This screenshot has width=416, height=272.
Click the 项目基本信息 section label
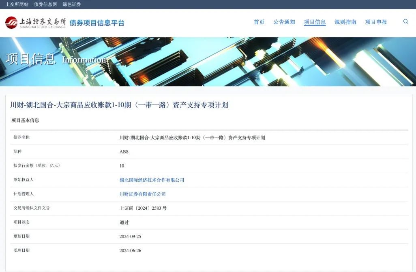(25, 120)
